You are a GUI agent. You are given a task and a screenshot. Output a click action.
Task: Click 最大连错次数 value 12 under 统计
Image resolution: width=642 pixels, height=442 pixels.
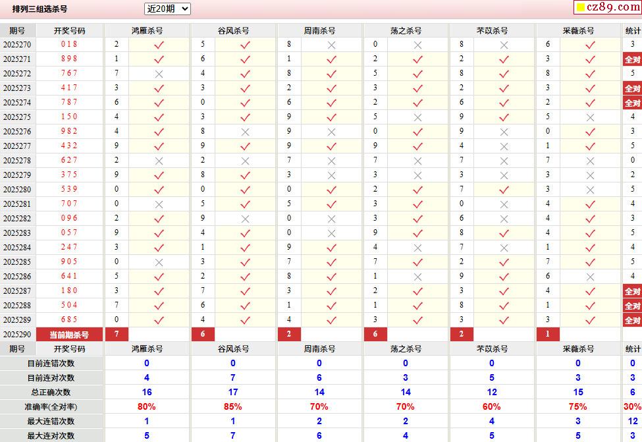point(633,421)
